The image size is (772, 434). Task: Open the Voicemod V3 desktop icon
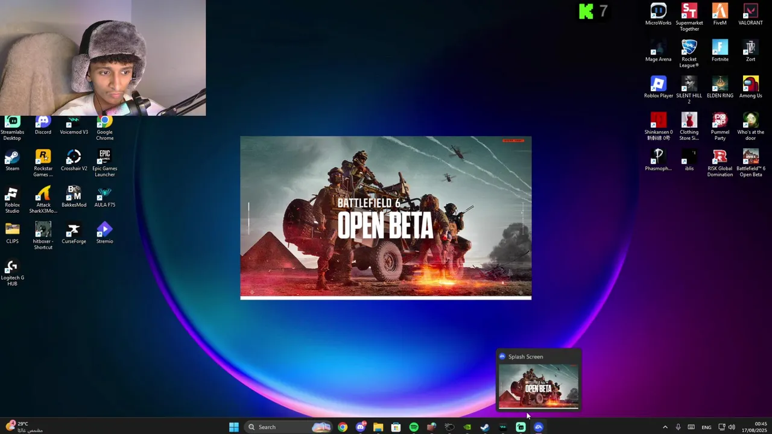pyautogui.click(x=74, y=125)
